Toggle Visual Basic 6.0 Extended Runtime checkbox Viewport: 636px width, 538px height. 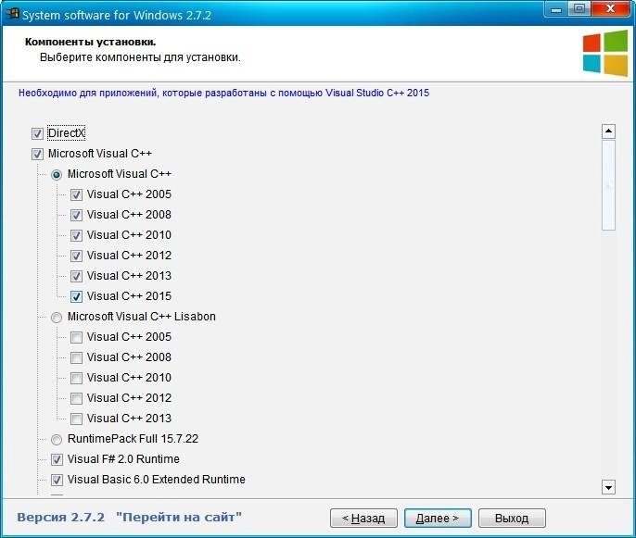point(57,480)
